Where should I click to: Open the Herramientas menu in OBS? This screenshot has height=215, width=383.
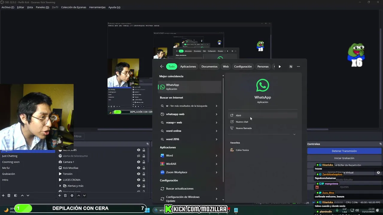point(97,7)
